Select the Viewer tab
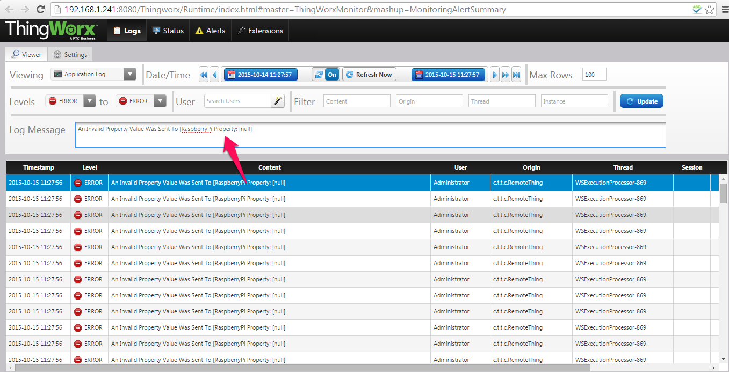Screen dimensions: 729x372 (x=26, y=54)
